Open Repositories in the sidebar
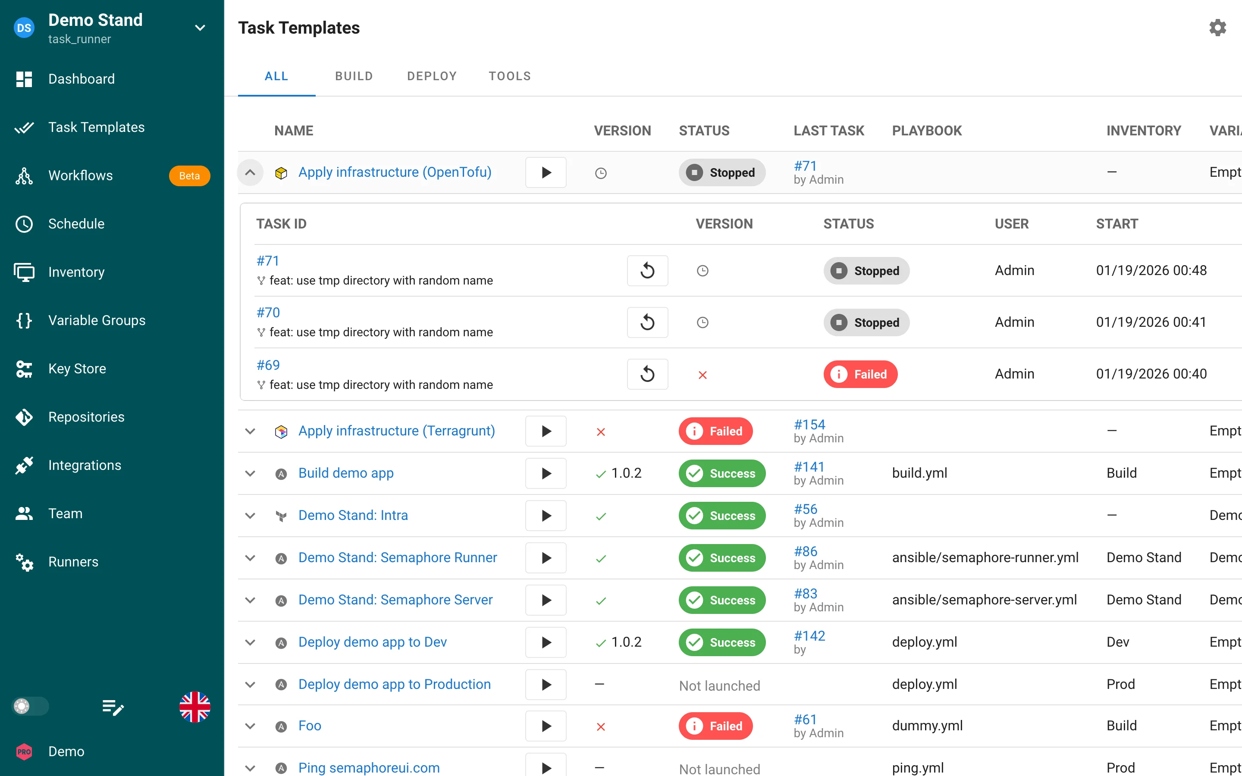 tap(112, 417)
